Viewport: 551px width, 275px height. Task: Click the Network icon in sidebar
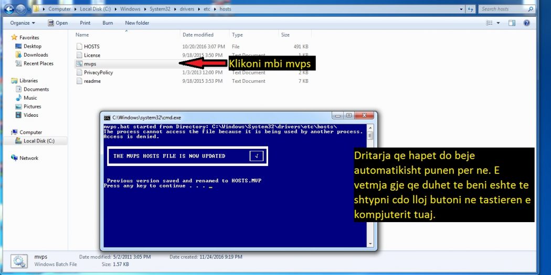pyautogui.click(x=14, y=158)
